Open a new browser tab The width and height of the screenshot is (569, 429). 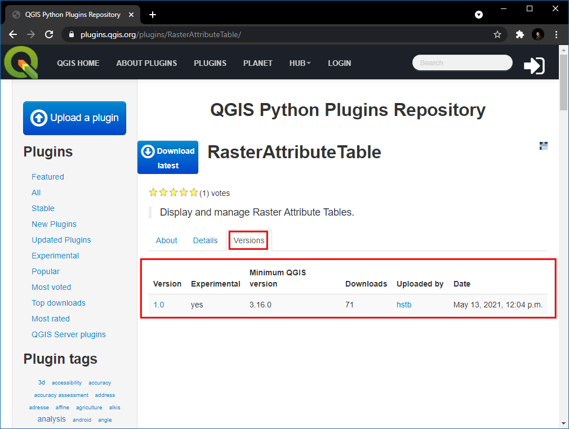(152, 15)
